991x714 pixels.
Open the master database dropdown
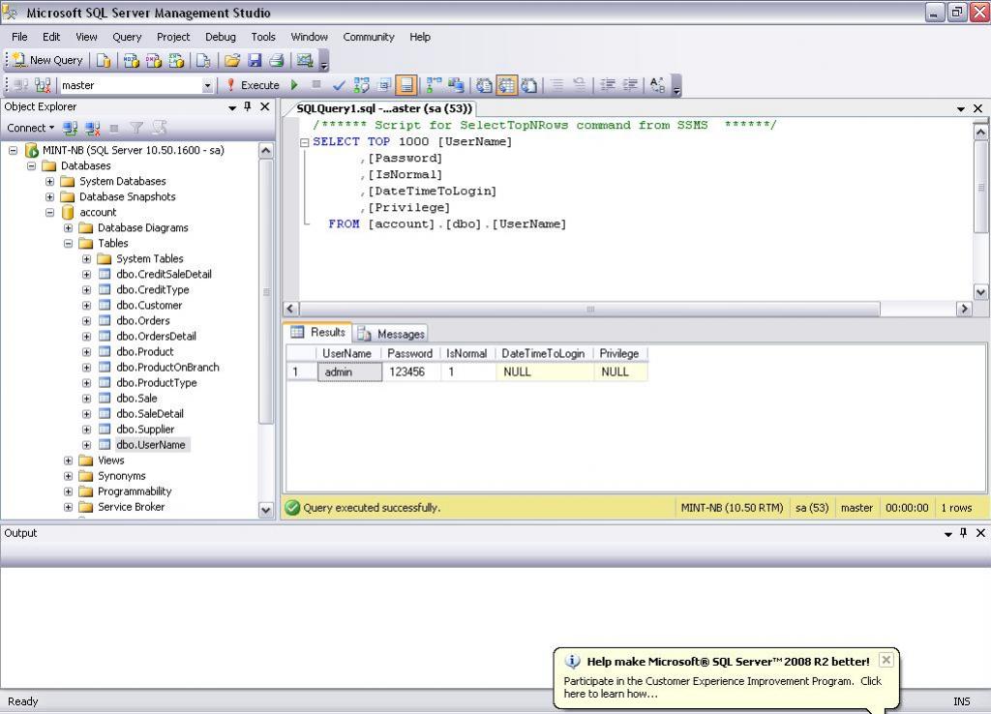[x=207, y=85]
